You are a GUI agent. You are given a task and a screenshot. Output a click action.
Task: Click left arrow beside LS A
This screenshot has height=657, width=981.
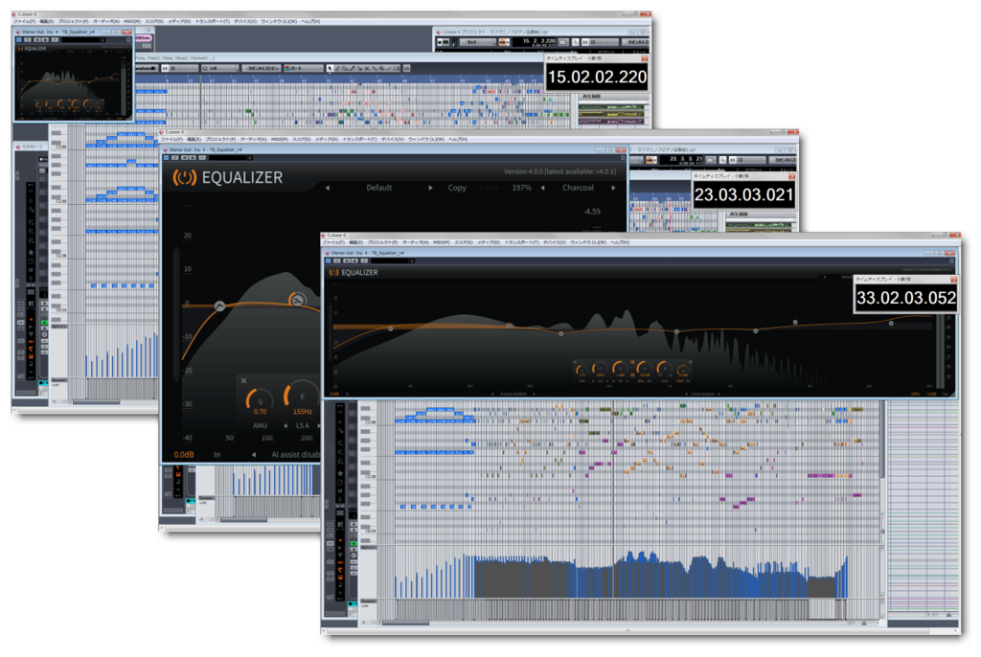pos(285,425)
